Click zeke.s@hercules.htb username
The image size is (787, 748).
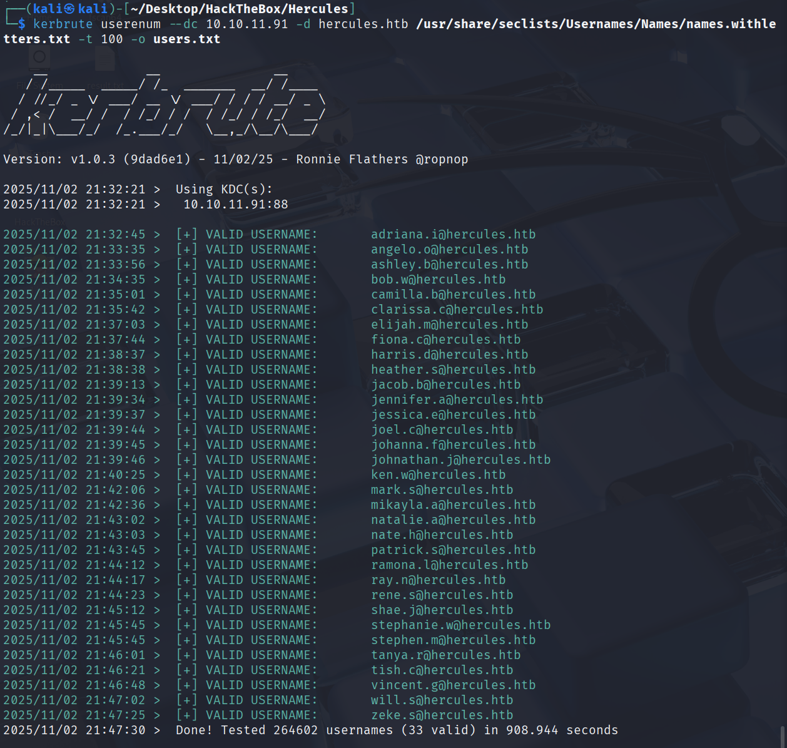pos(442,715)
